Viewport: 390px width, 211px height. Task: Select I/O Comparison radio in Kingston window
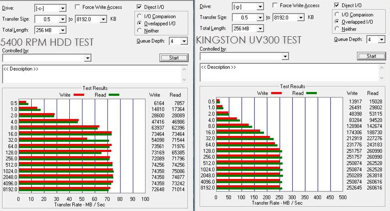pos(337,14)
